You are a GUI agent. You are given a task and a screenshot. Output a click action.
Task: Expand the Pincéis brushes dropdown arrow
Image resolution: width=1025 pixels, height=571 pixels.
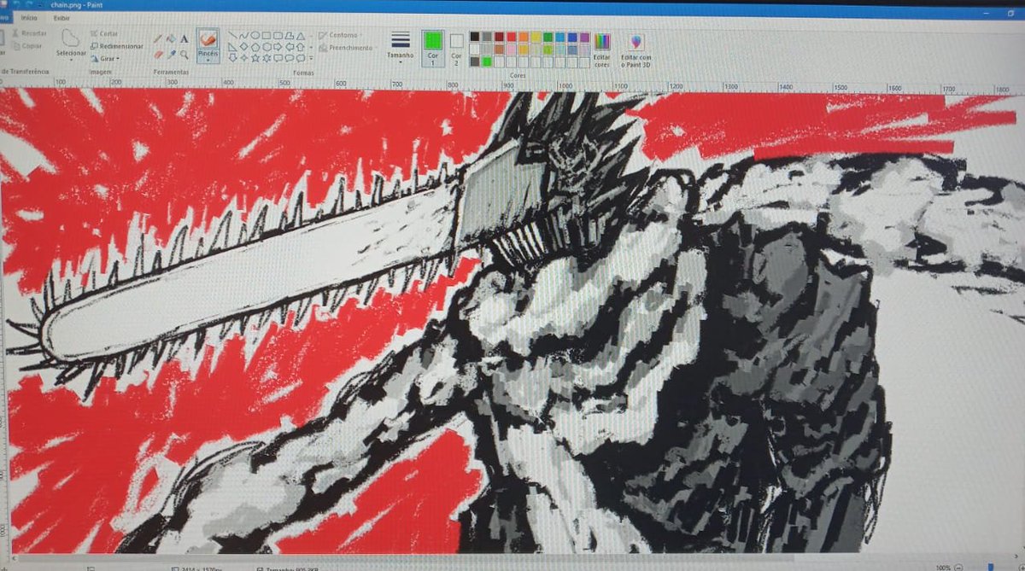208,59
